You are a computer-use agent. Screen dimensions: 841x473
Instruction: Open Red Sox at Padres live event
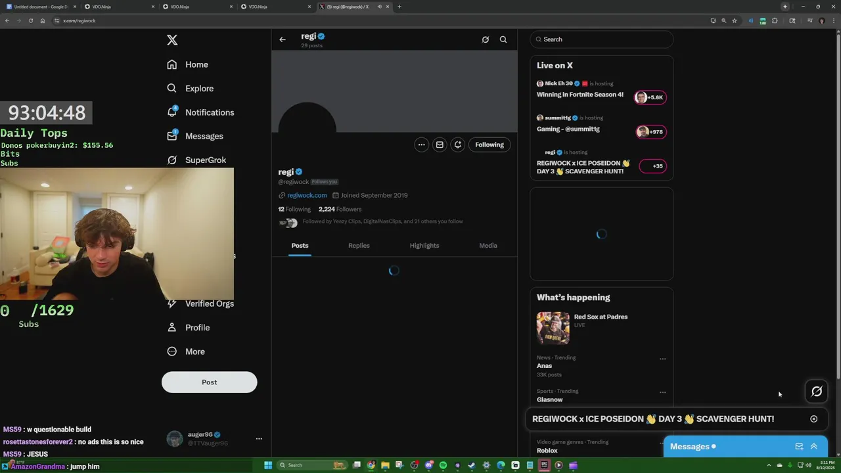601,317
